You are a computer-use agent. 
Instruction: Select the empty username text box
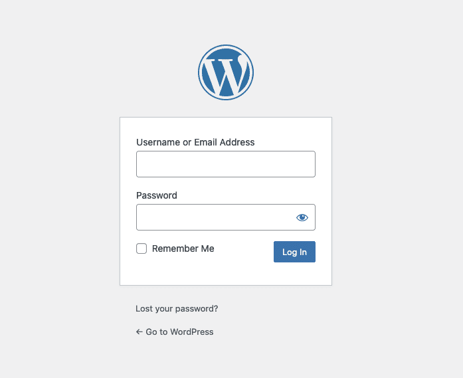click(x=225, y=164)
